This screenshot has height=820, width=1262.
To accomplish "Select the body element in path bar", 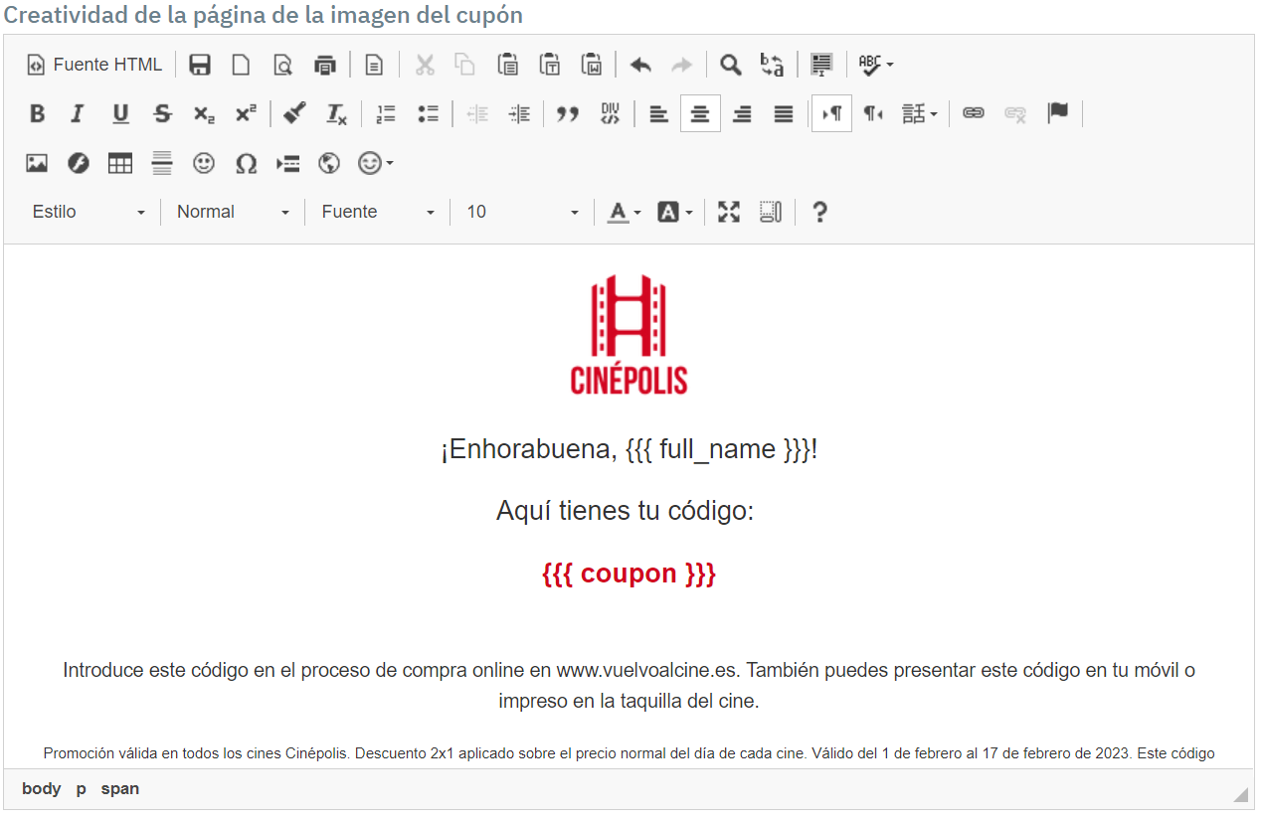I will coord(42,789).
